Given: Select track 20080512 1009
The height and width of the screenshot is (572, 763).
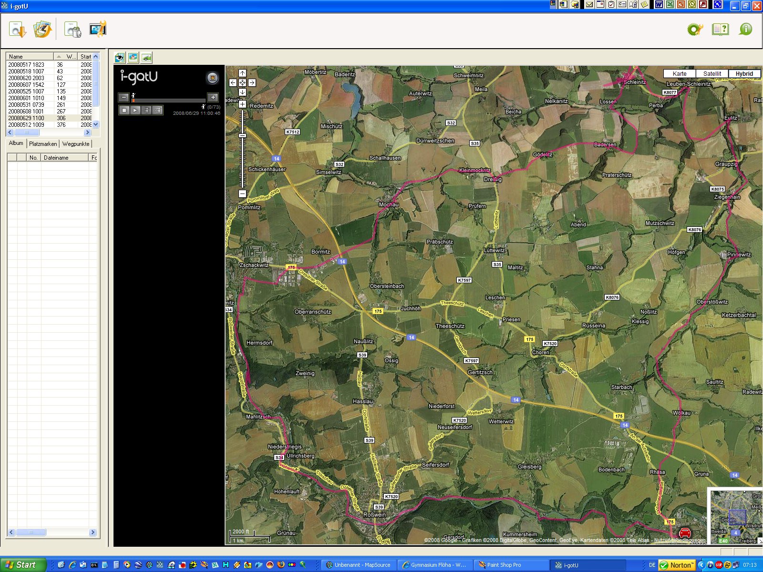Looking at the screenshot, I should click(x=49, y=124).
